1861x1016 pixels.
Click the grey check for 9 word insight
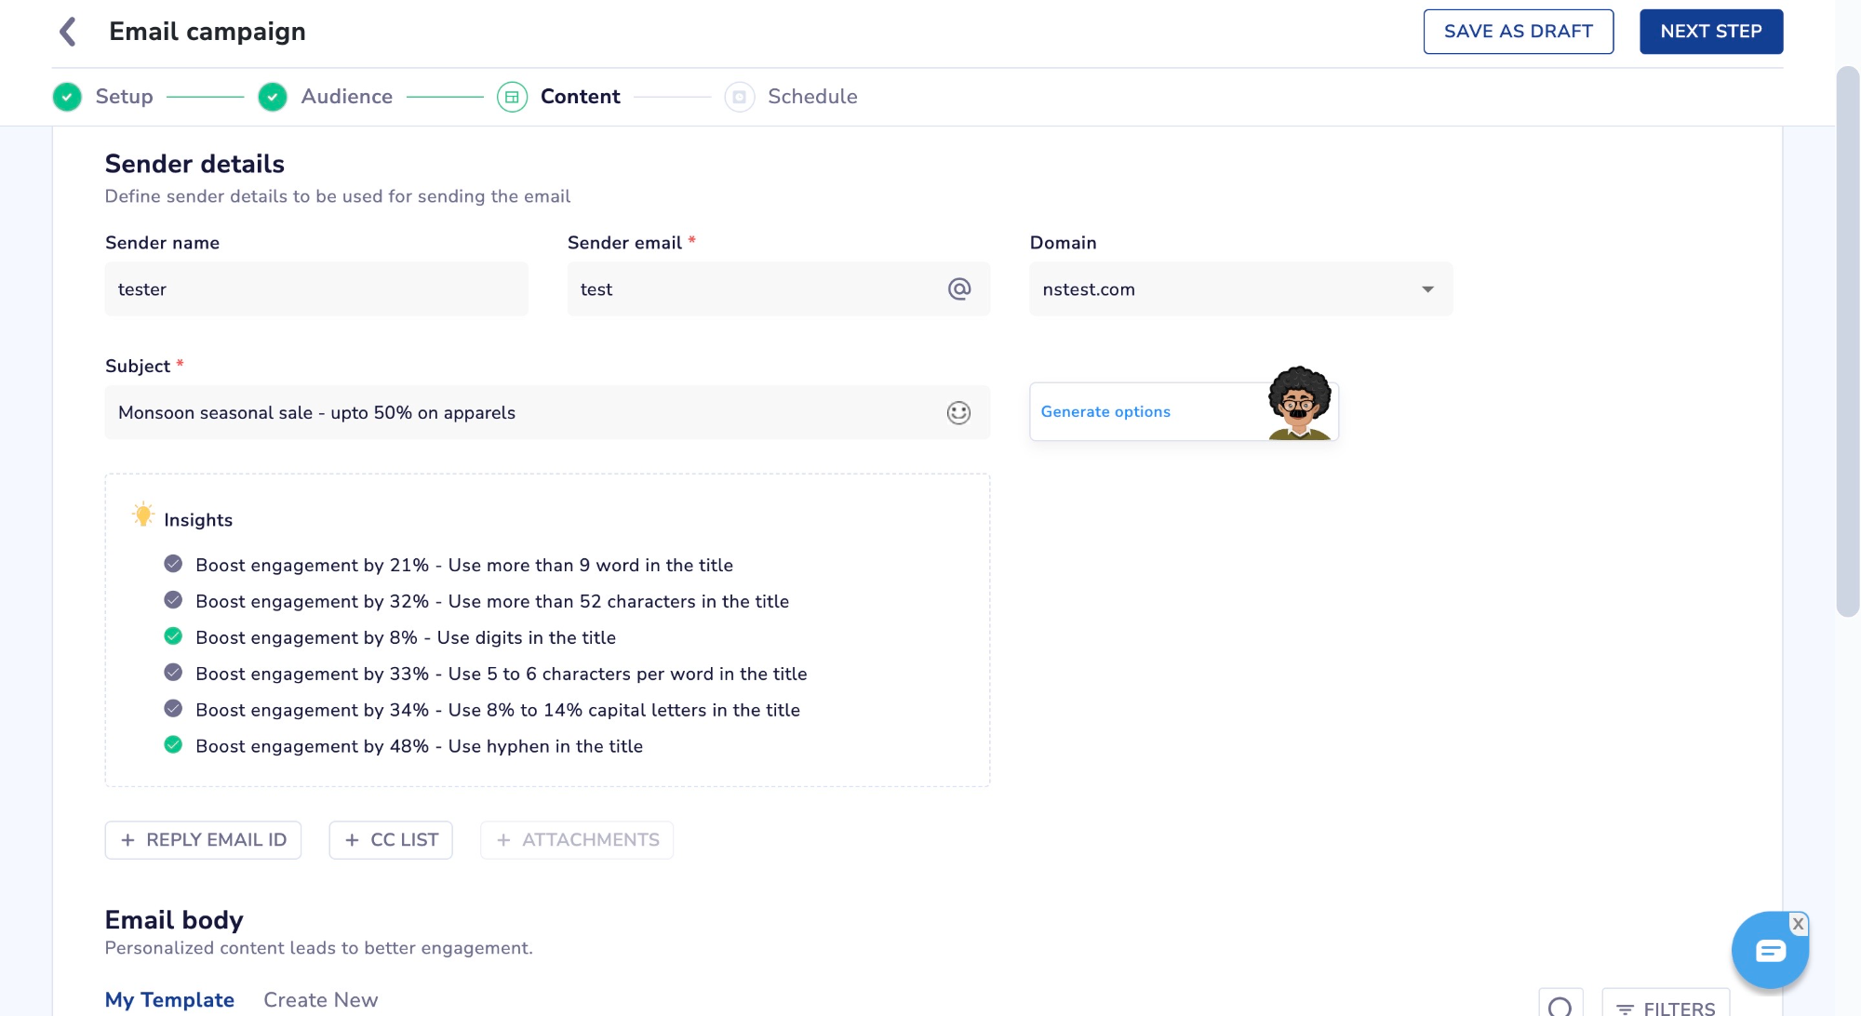173,564
